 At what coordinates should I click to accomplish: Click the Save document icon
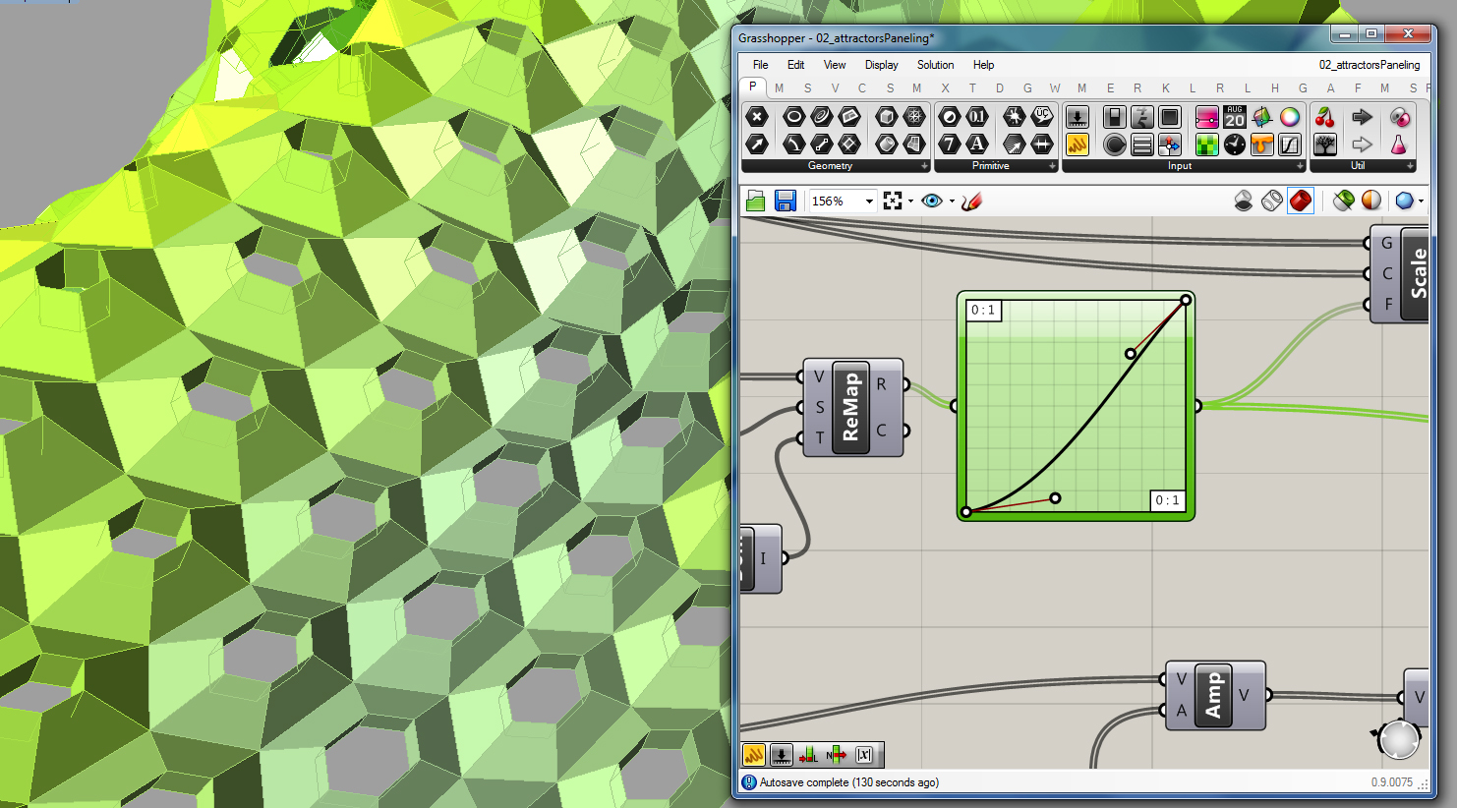point(785,201)
